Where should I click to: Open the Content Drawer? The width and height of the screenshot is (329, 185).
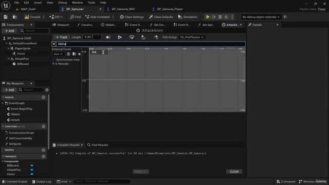tap(15, 181)
